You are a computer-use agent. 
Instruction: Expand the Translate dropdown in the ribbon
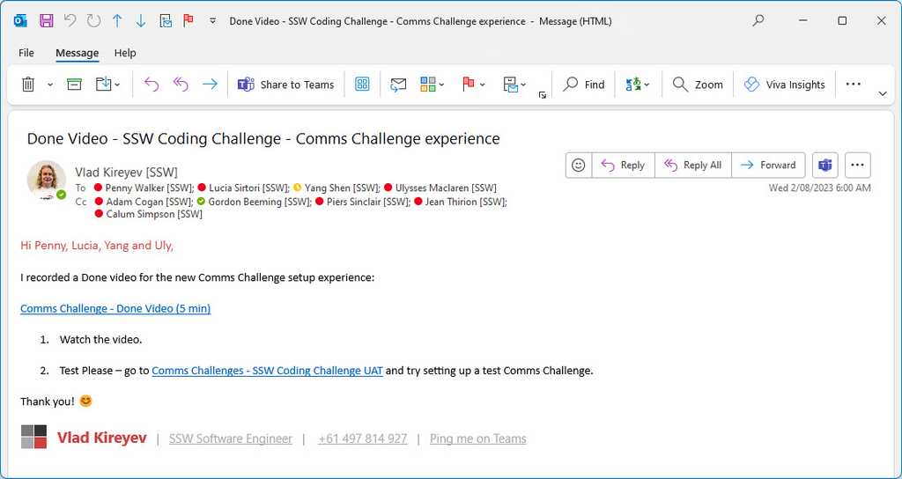[x=647, y=85]
